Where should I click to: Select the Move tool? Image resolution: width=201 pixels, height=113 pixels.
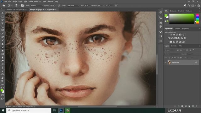3,13
